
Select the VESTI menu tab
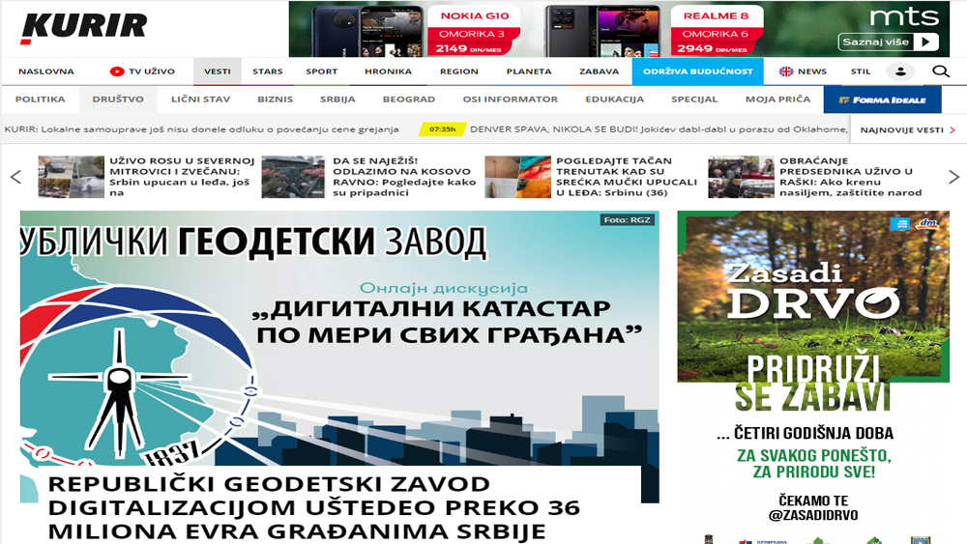pyautogui.click(x=217, y=72)
